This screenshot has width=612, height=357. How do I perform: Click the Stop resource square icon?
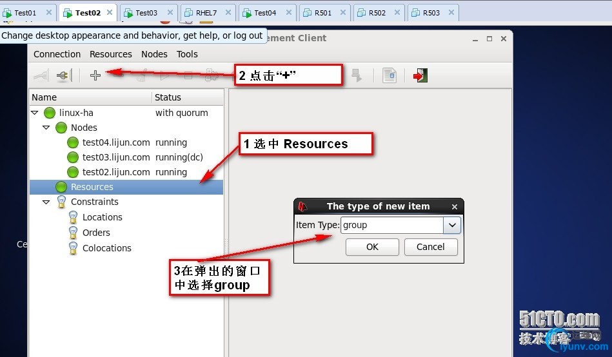click(x=188, y=75)
